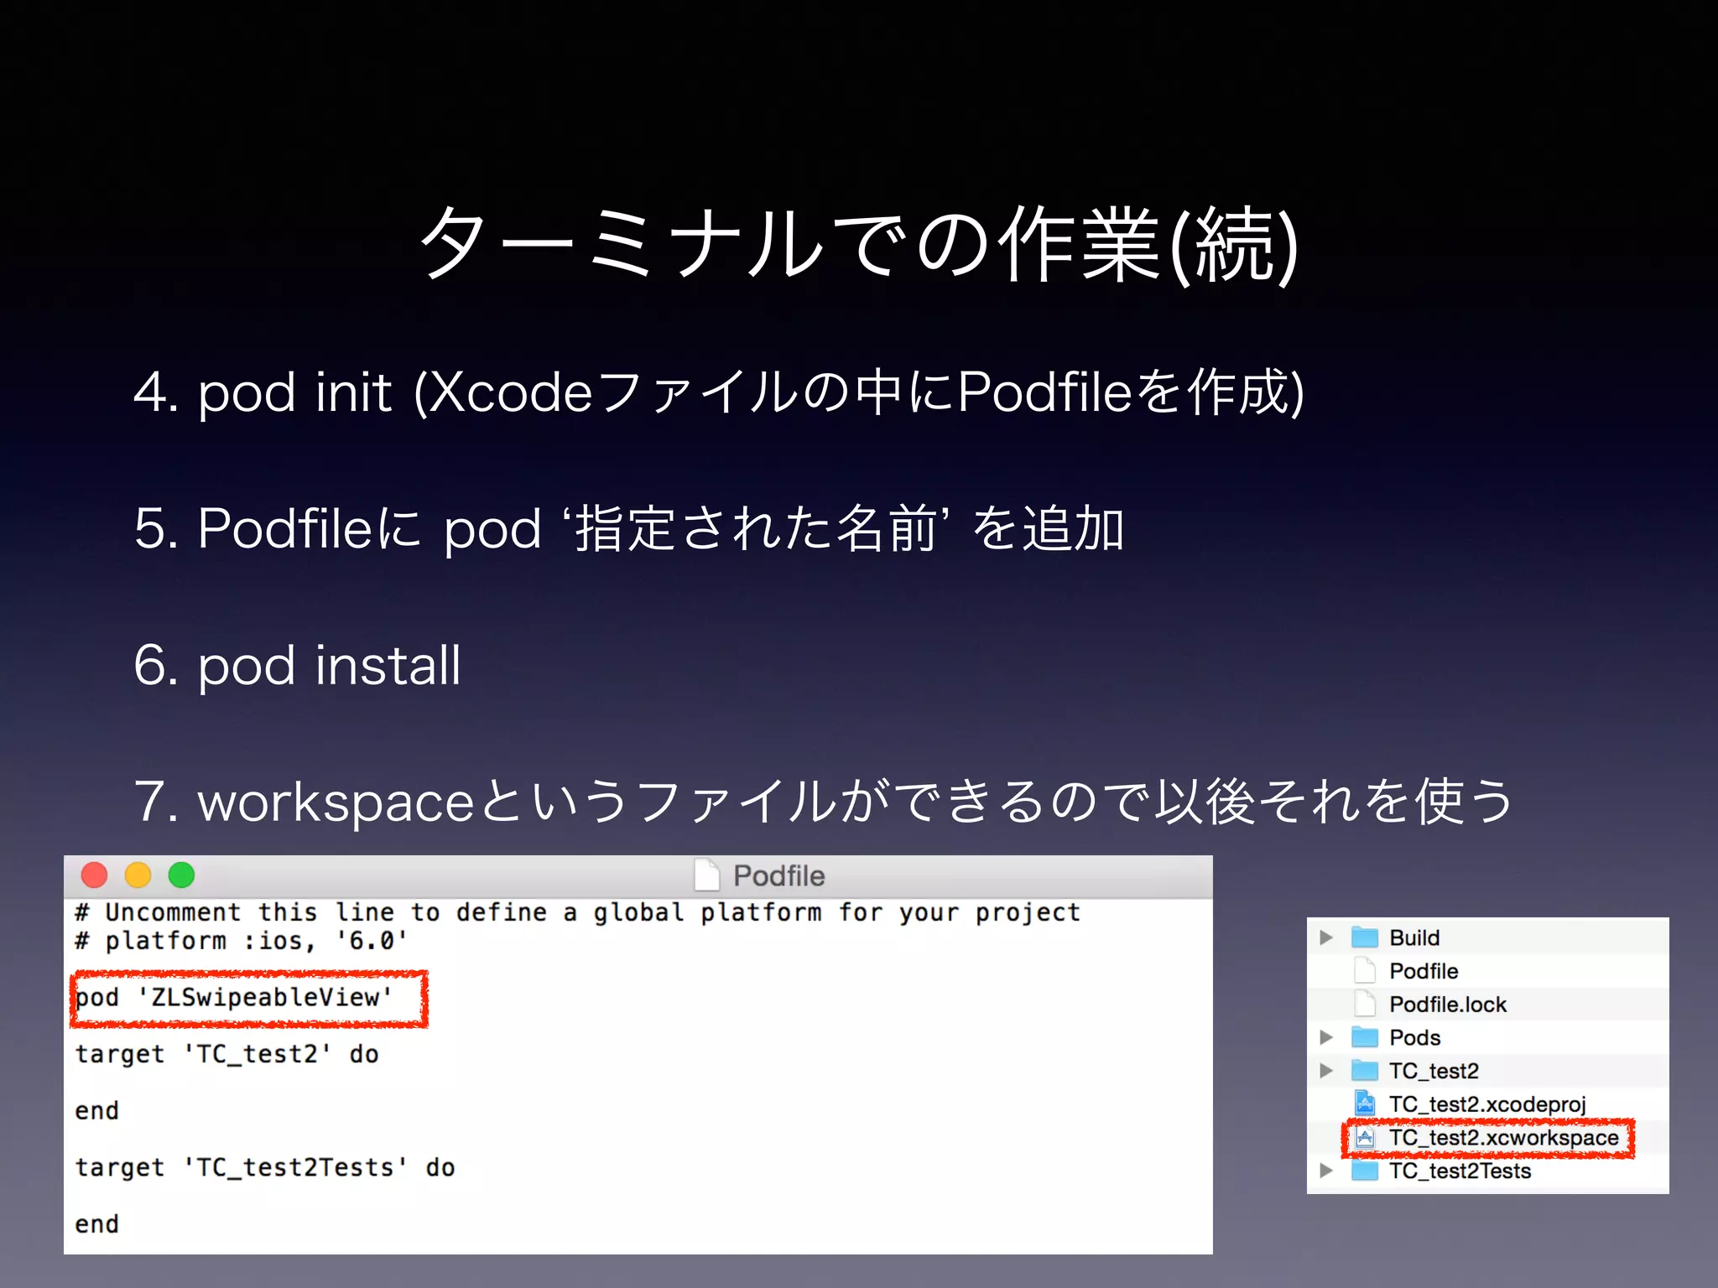Click the line "target 'TC_test2' do"

click(x=226, y=1054)
